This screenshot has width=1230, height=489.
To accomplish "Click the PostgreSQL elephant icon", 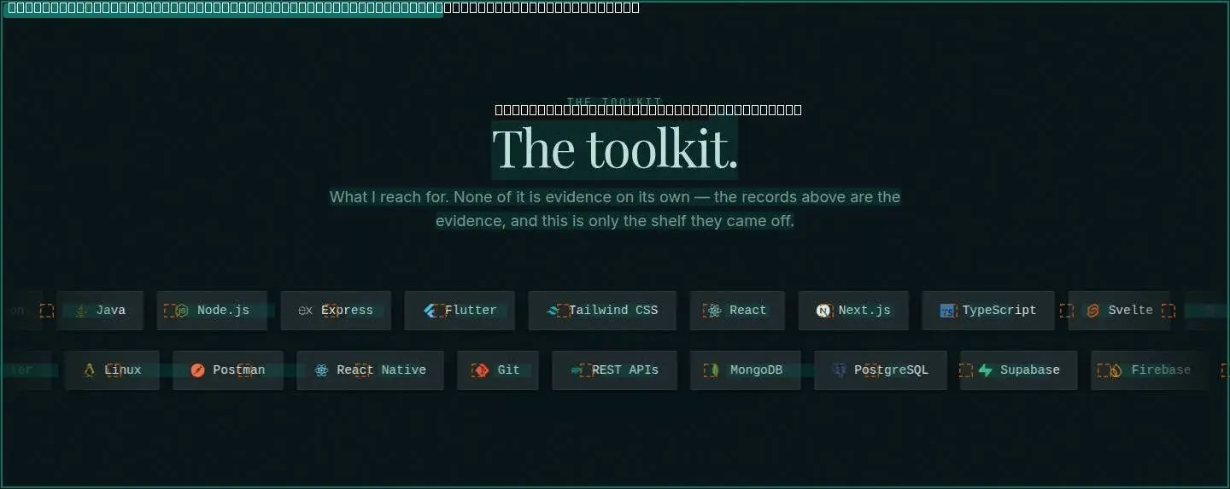I will tap(839, 370).
